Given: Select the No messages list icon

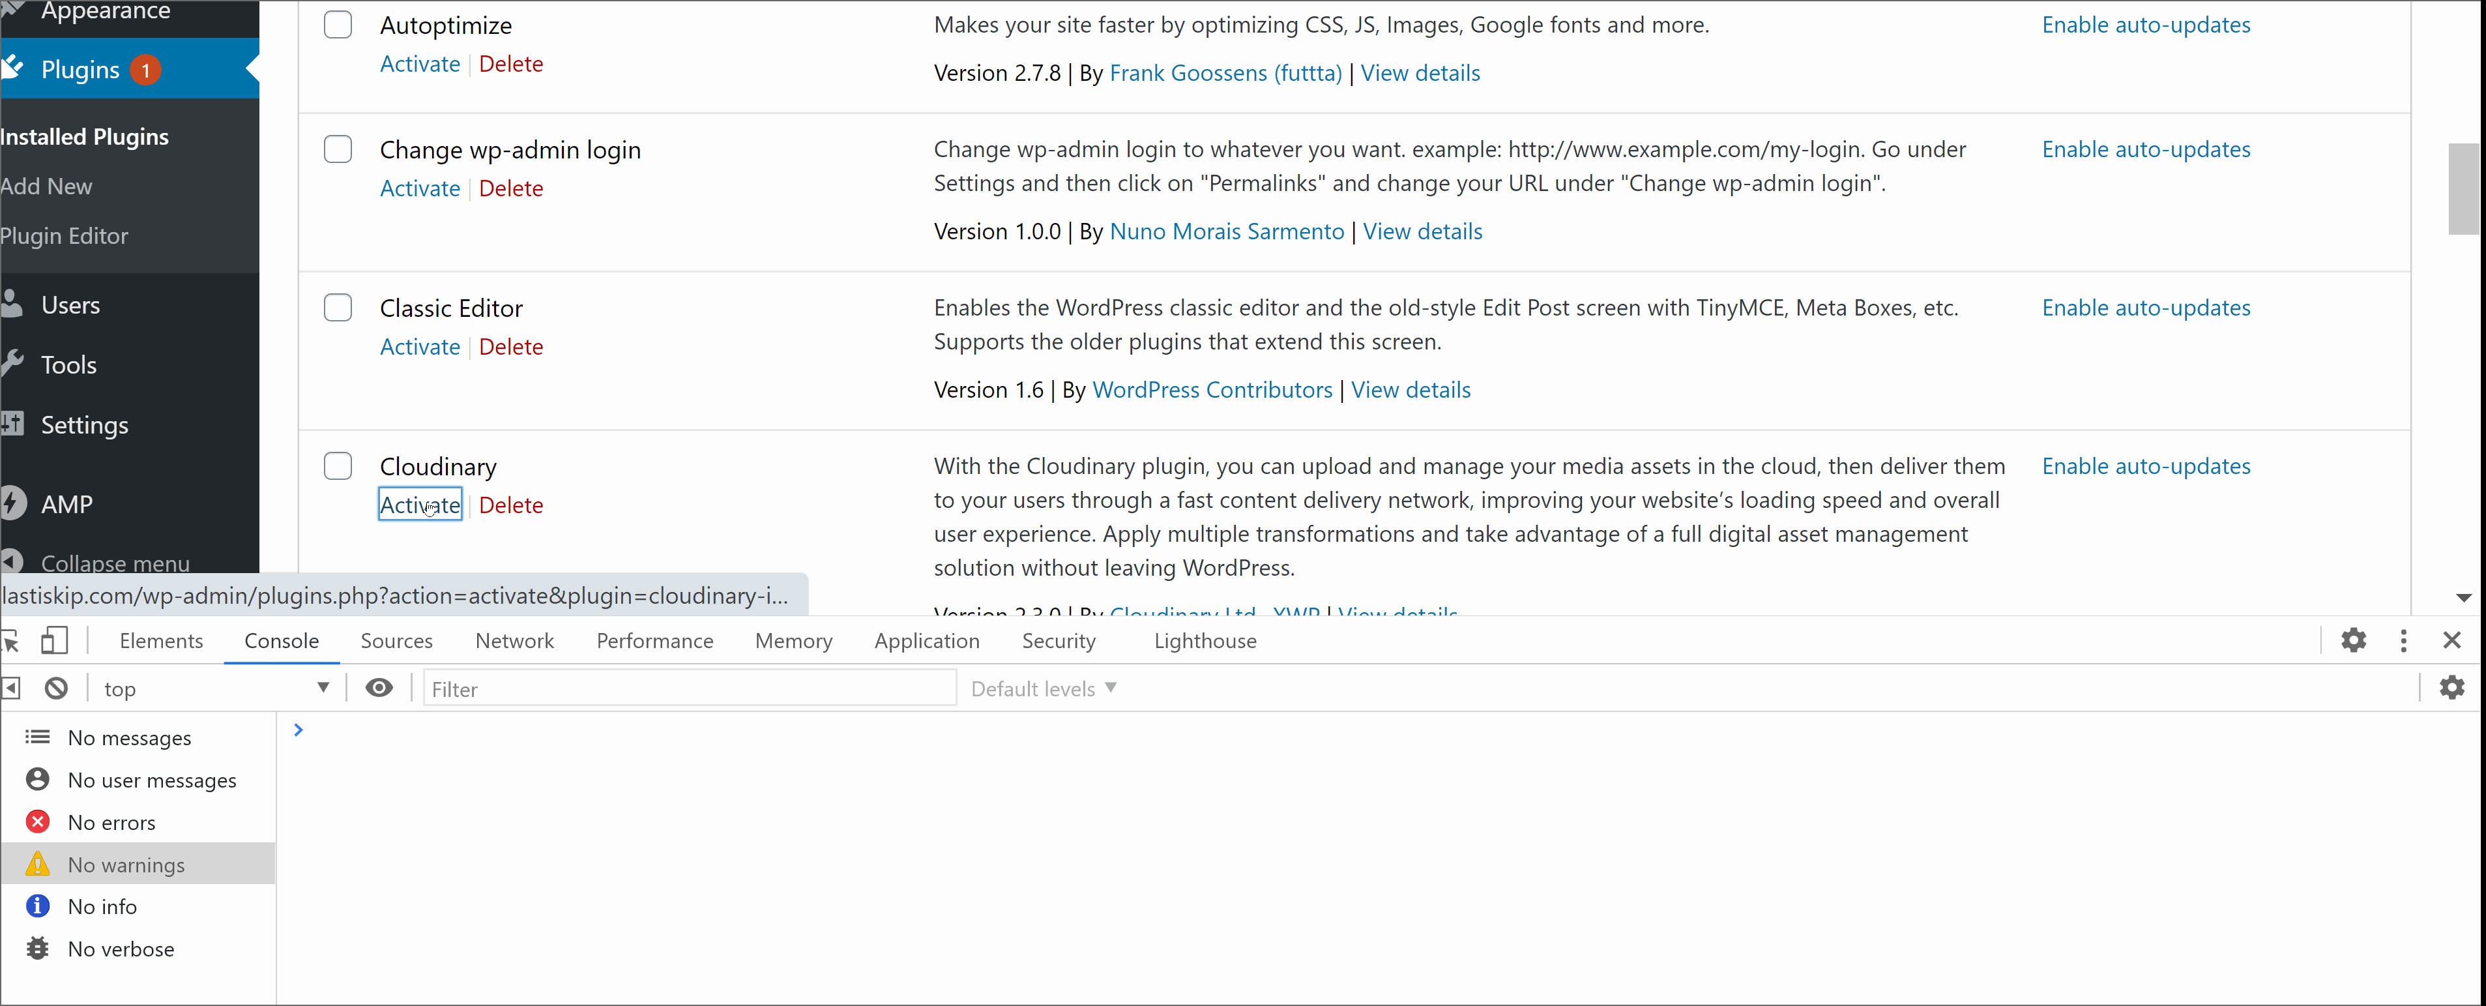Looking at the screenshot, I should click(x=38, y=737).
